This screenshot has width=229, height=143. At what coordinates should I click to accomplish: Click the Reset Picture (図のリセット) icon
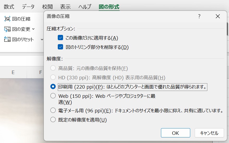click(x=7, y=39)
